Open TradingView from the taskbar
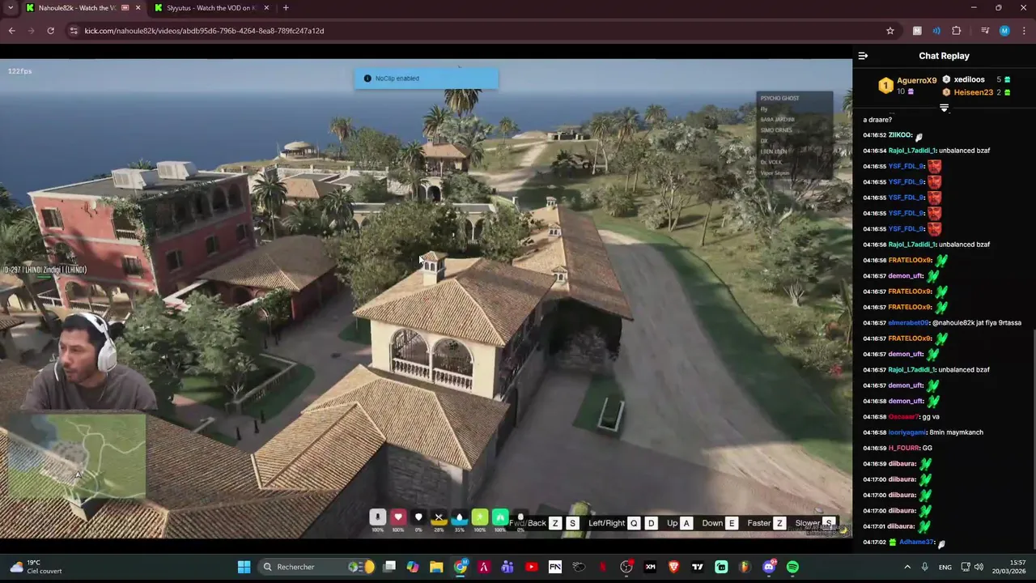The height and width of the screenshot is (583, 1036). point(697,567)
